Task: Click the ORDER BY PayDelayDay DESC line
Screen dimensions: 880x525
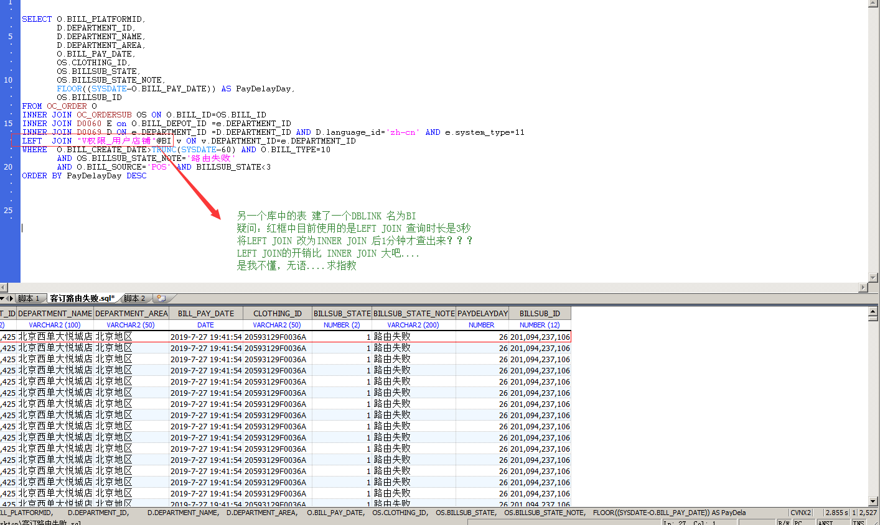Action: click(x=84, y=176)
